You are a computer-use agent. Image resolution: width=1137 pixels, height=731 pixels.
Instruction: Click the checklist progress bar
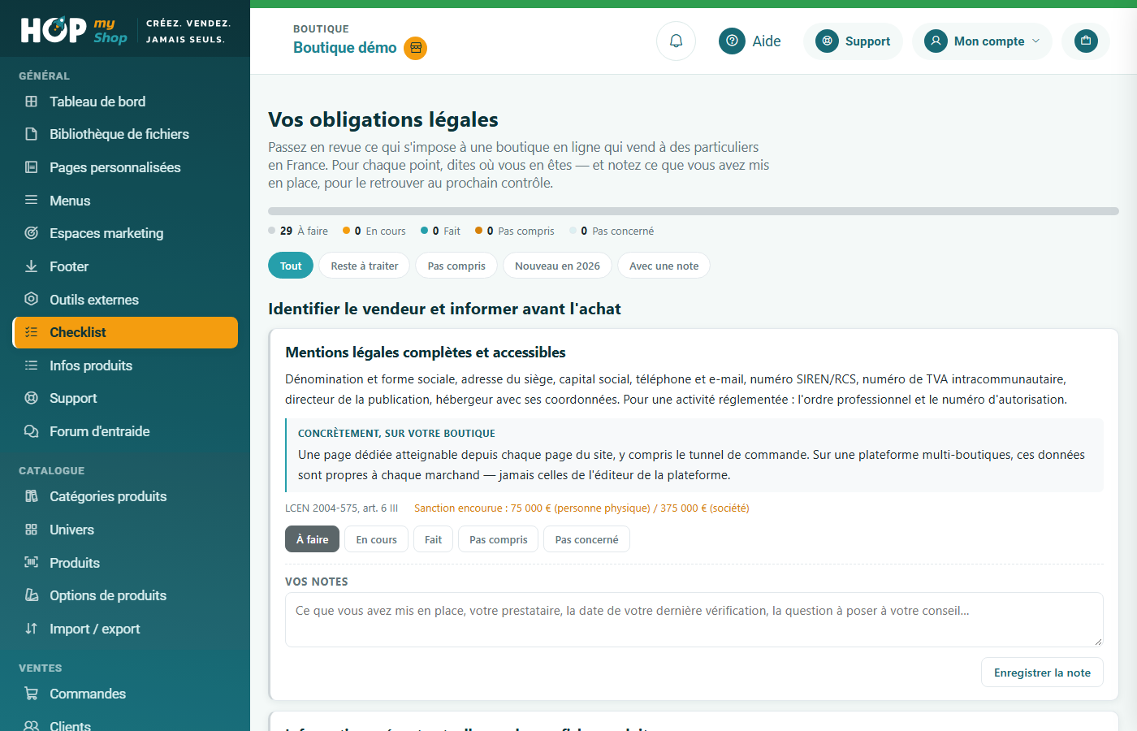tap(694, 211)
